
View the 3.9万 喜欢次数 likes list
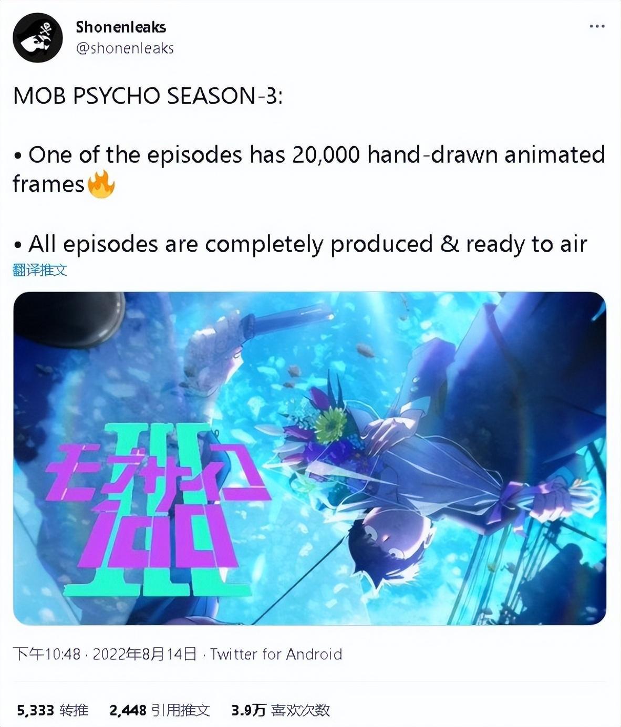[281, 711]
